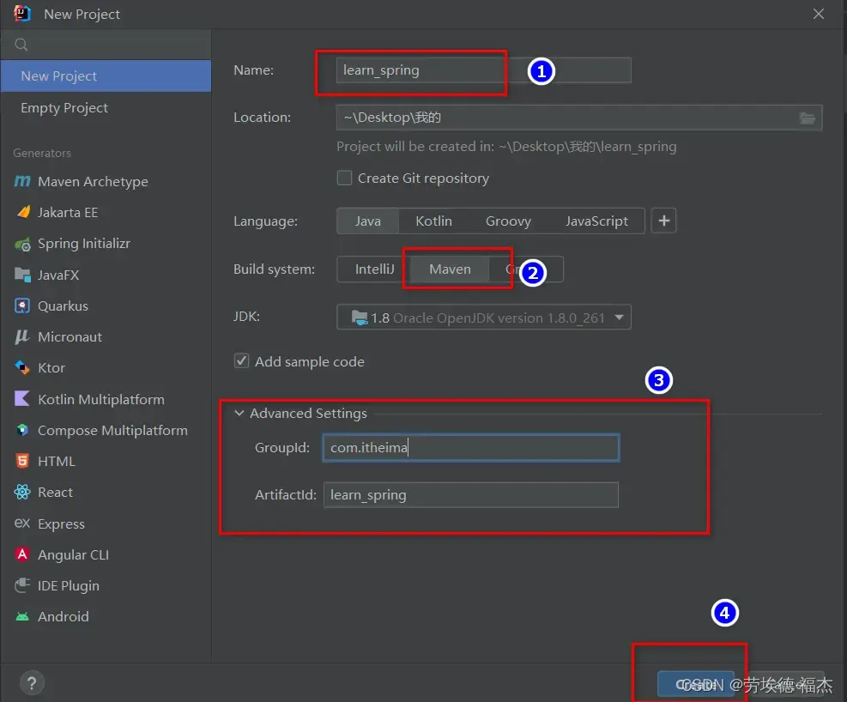Screen dimensions: 847x702
Task: Switch to Empty Project in sidebar
Action: coord(64,108)
